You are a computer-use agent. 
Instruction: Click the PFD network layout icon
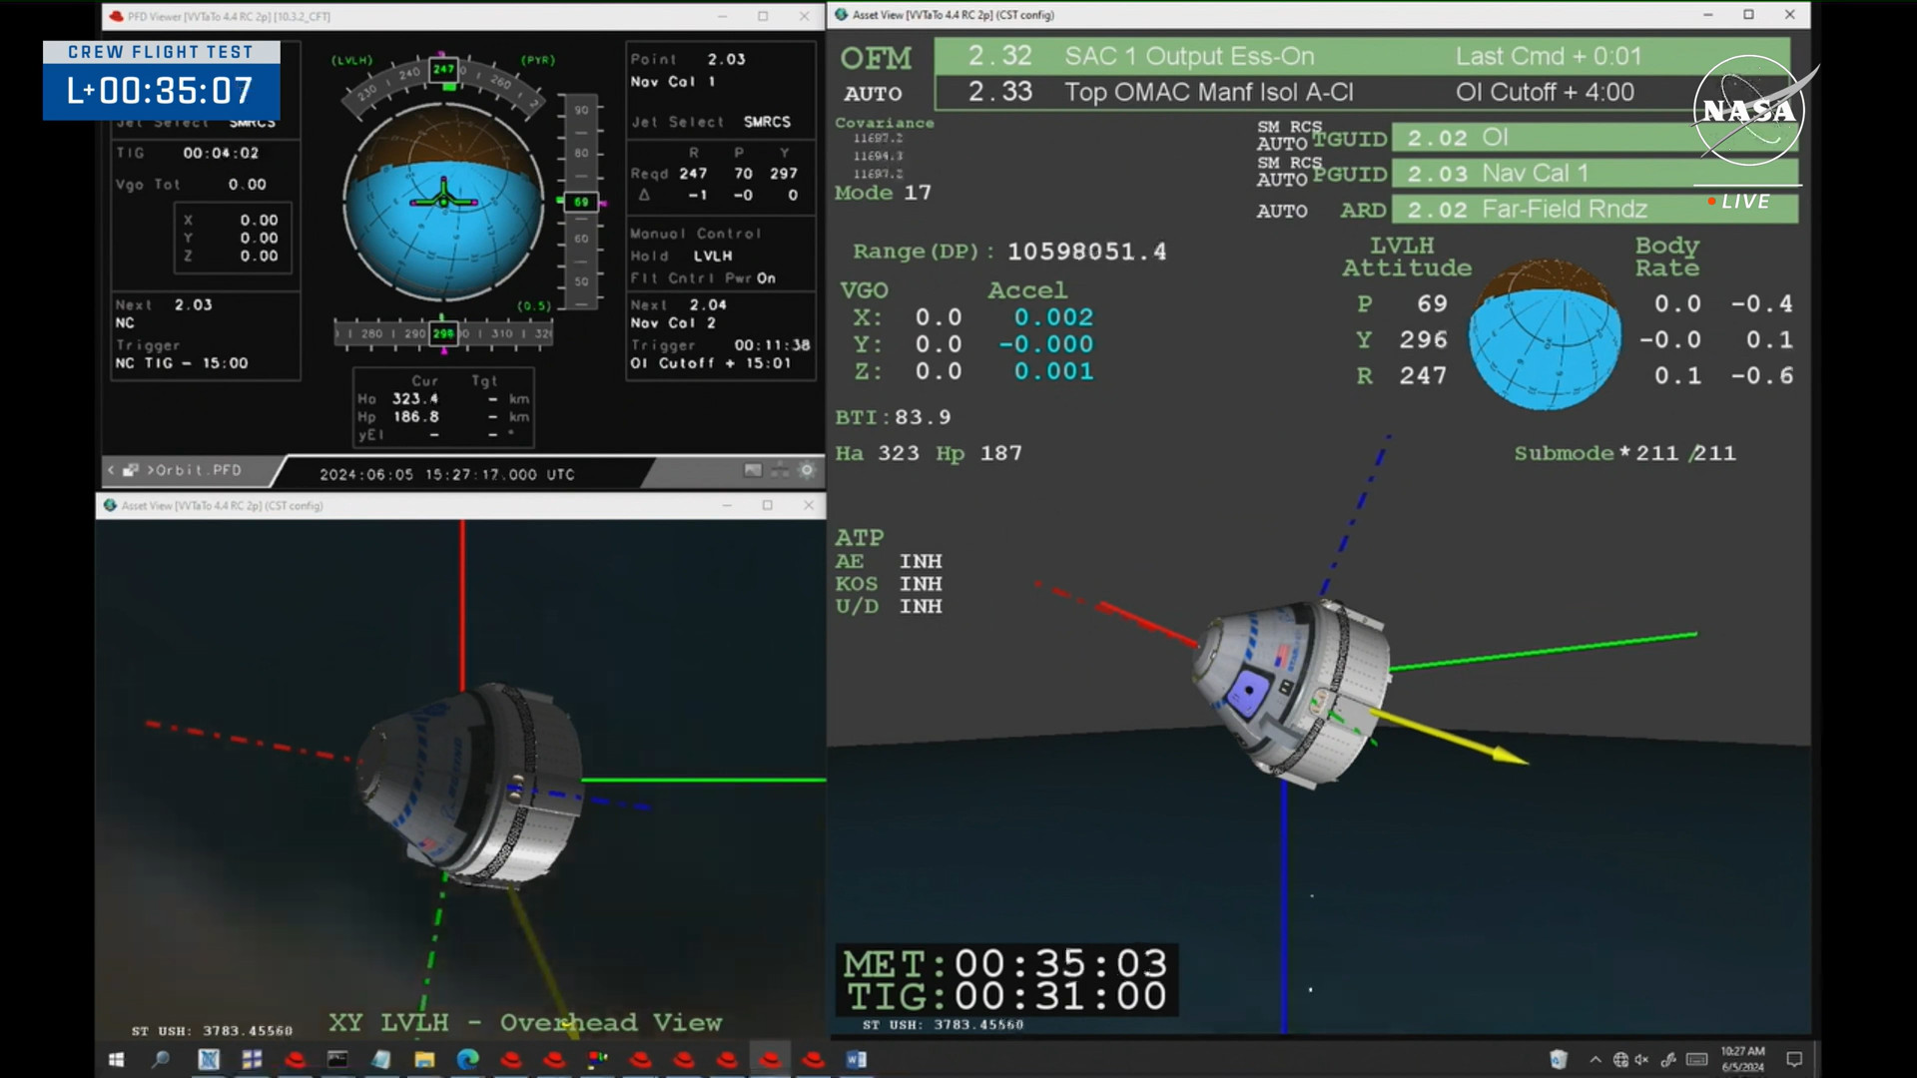(x=780, y=470)
